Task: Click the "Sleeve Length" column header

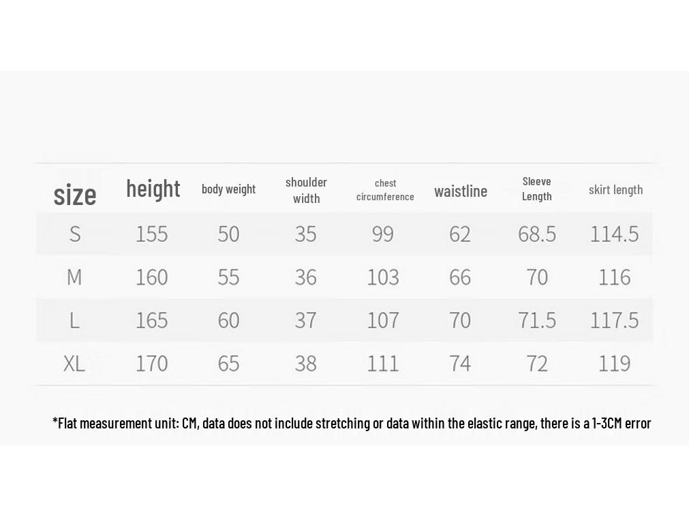Action: 537,189
